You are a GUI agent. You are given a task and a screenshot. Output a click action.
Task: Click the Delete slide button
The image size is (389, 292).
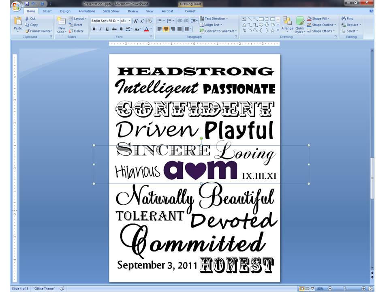coord(76,31)
